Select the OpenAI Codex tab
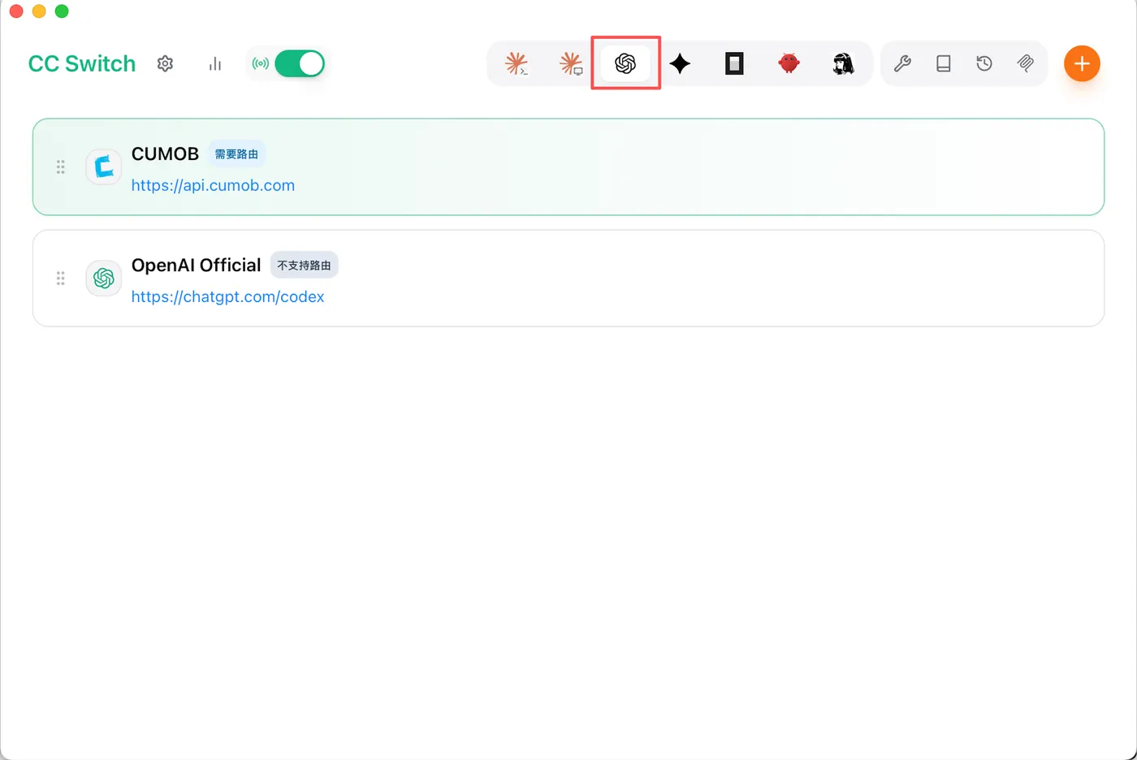 click(625, 63)
